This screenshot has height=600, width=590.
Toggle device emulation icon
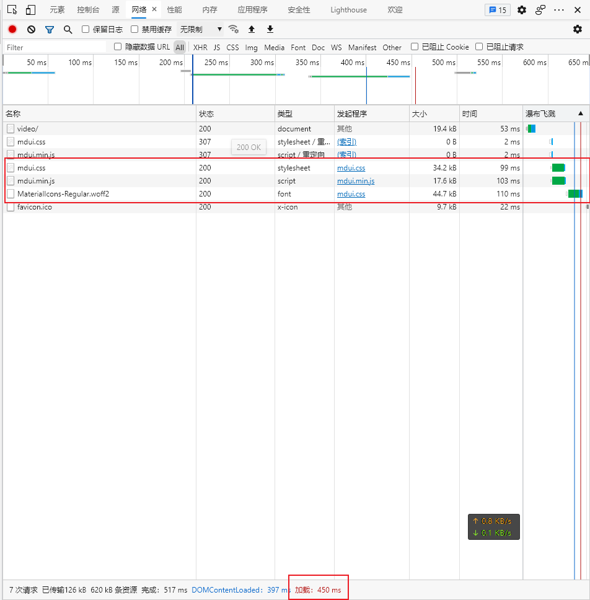click(x=30, y=9)
